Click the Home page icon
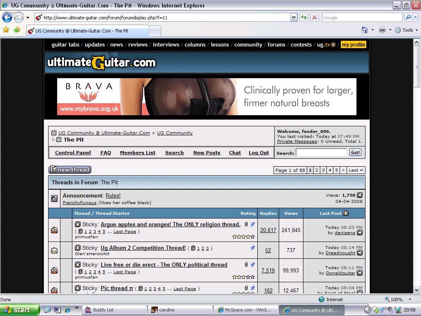This screenshot has height=316, width=421. click(x=364, y=30)
